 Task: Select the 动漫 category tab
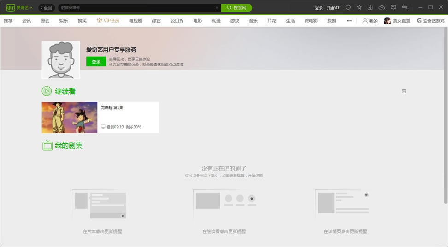216,21
